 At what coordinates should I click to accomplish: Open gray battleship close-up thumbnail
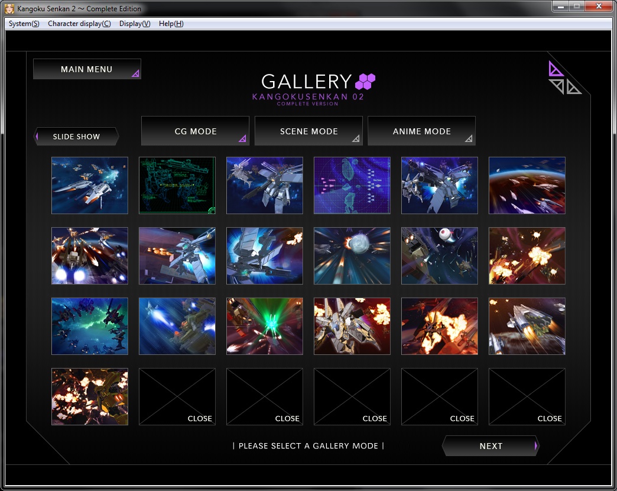[x=264, y=256]
